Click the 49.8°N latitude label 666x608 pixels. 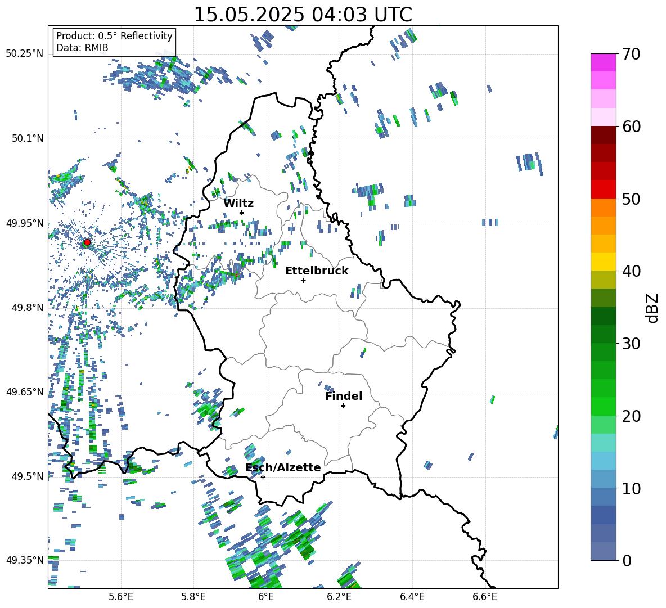click(x=28, y=308)
